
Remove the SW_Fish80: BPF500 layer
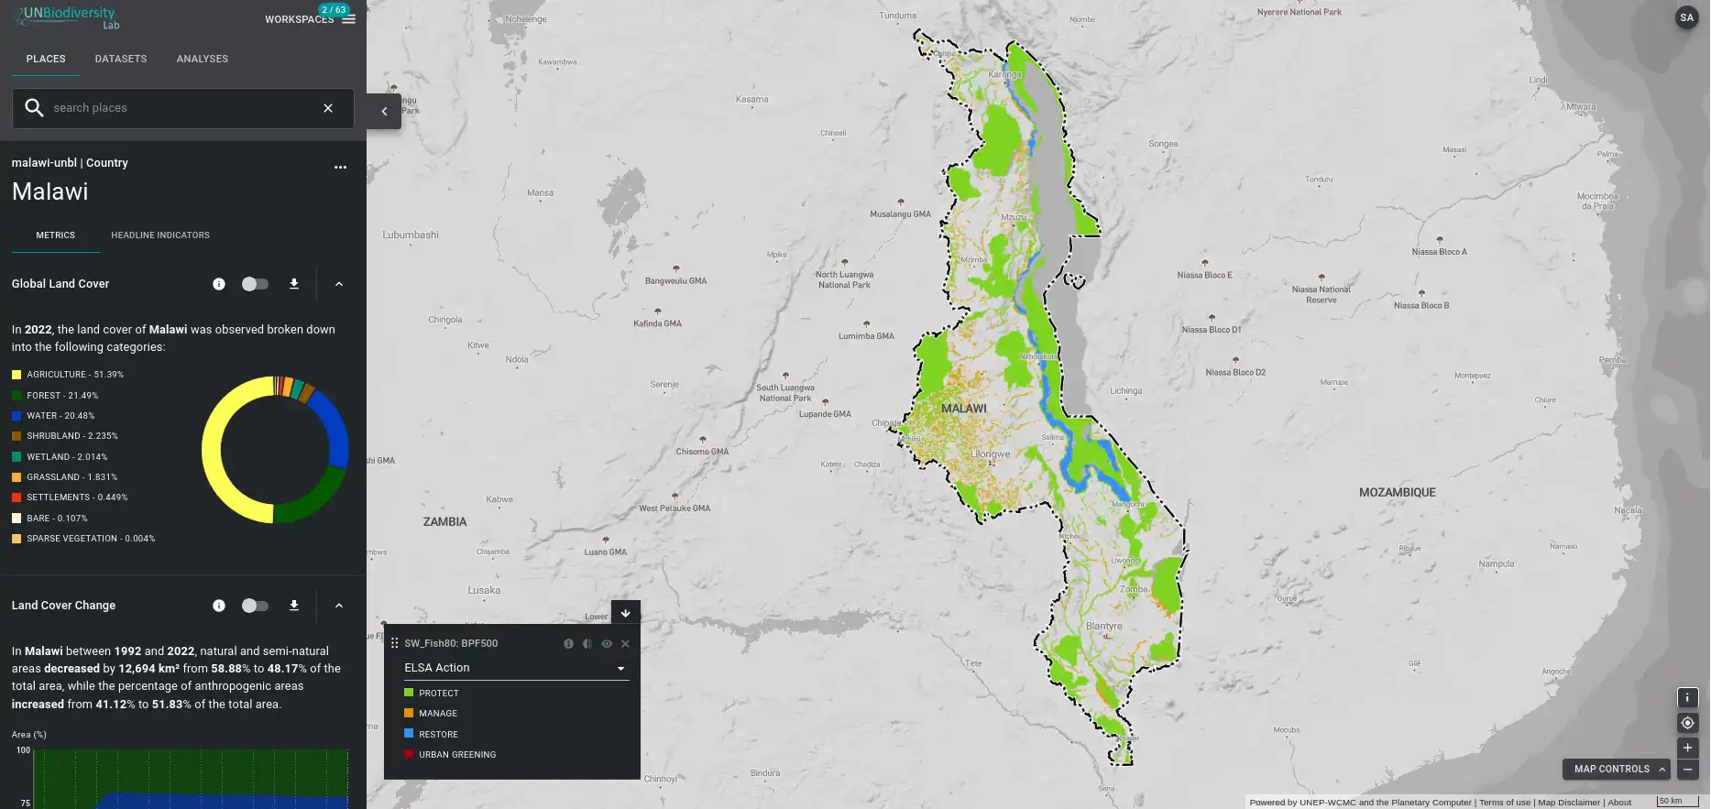pos(625,644)
